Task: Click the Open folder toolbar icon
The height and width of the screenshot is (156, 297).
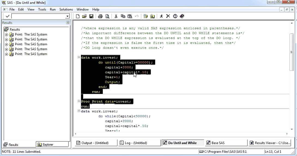Action: [x=84, y=16]
